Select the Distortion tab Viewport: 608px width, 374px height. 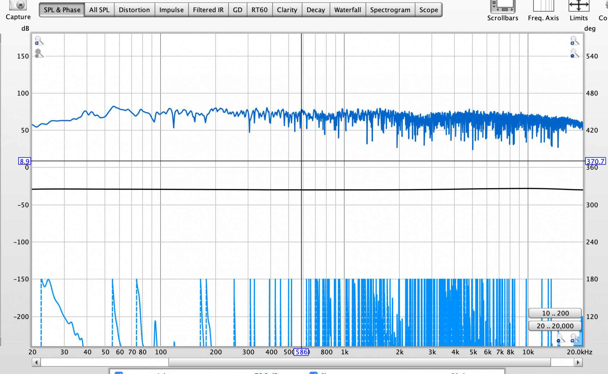click(134, 10)
